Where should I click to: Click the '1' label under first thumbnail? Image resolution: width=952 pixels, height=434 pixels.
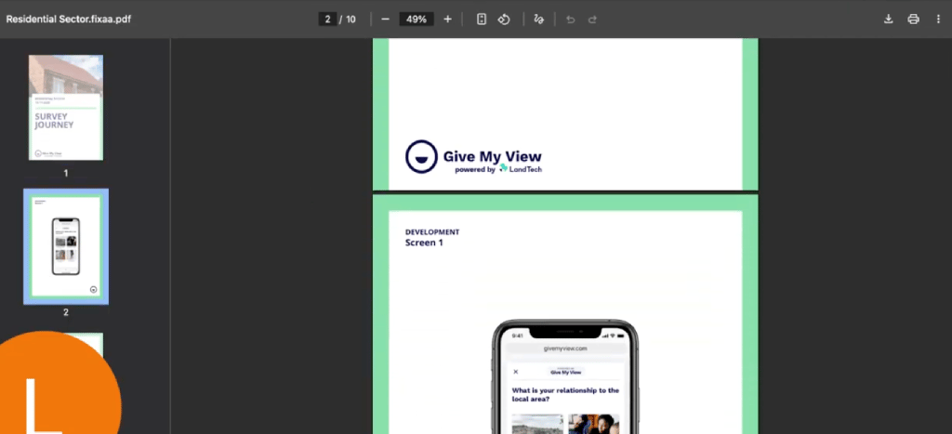tap(66, 173)
